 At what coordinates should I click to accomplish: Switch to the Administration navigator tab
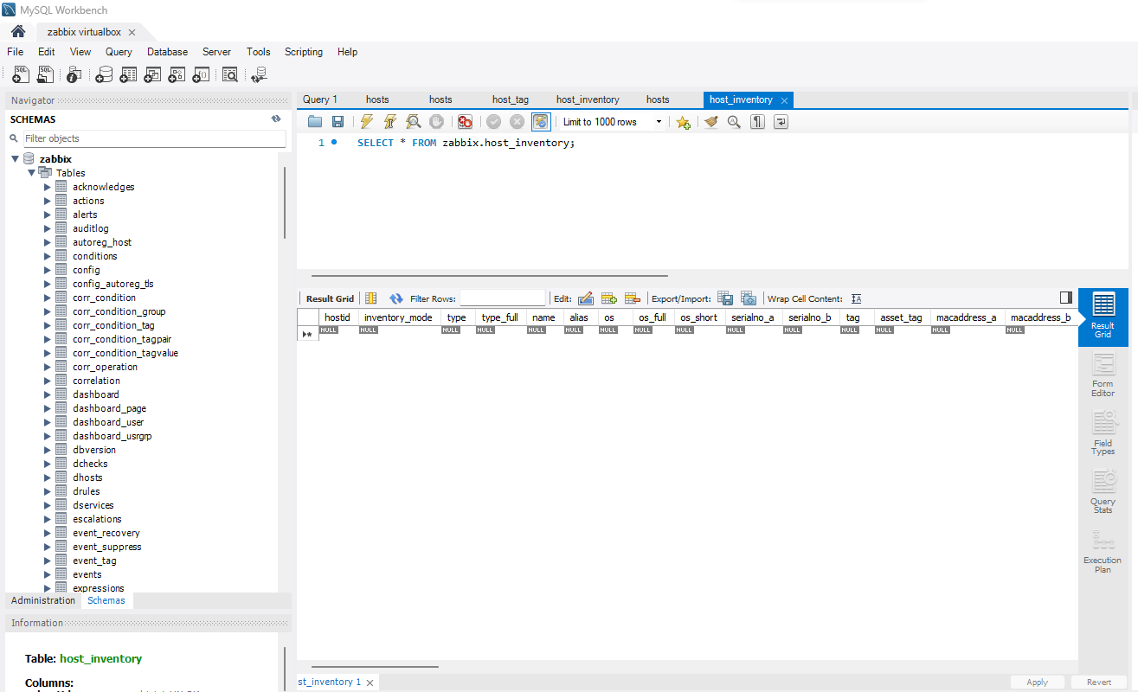pos(43,600)
